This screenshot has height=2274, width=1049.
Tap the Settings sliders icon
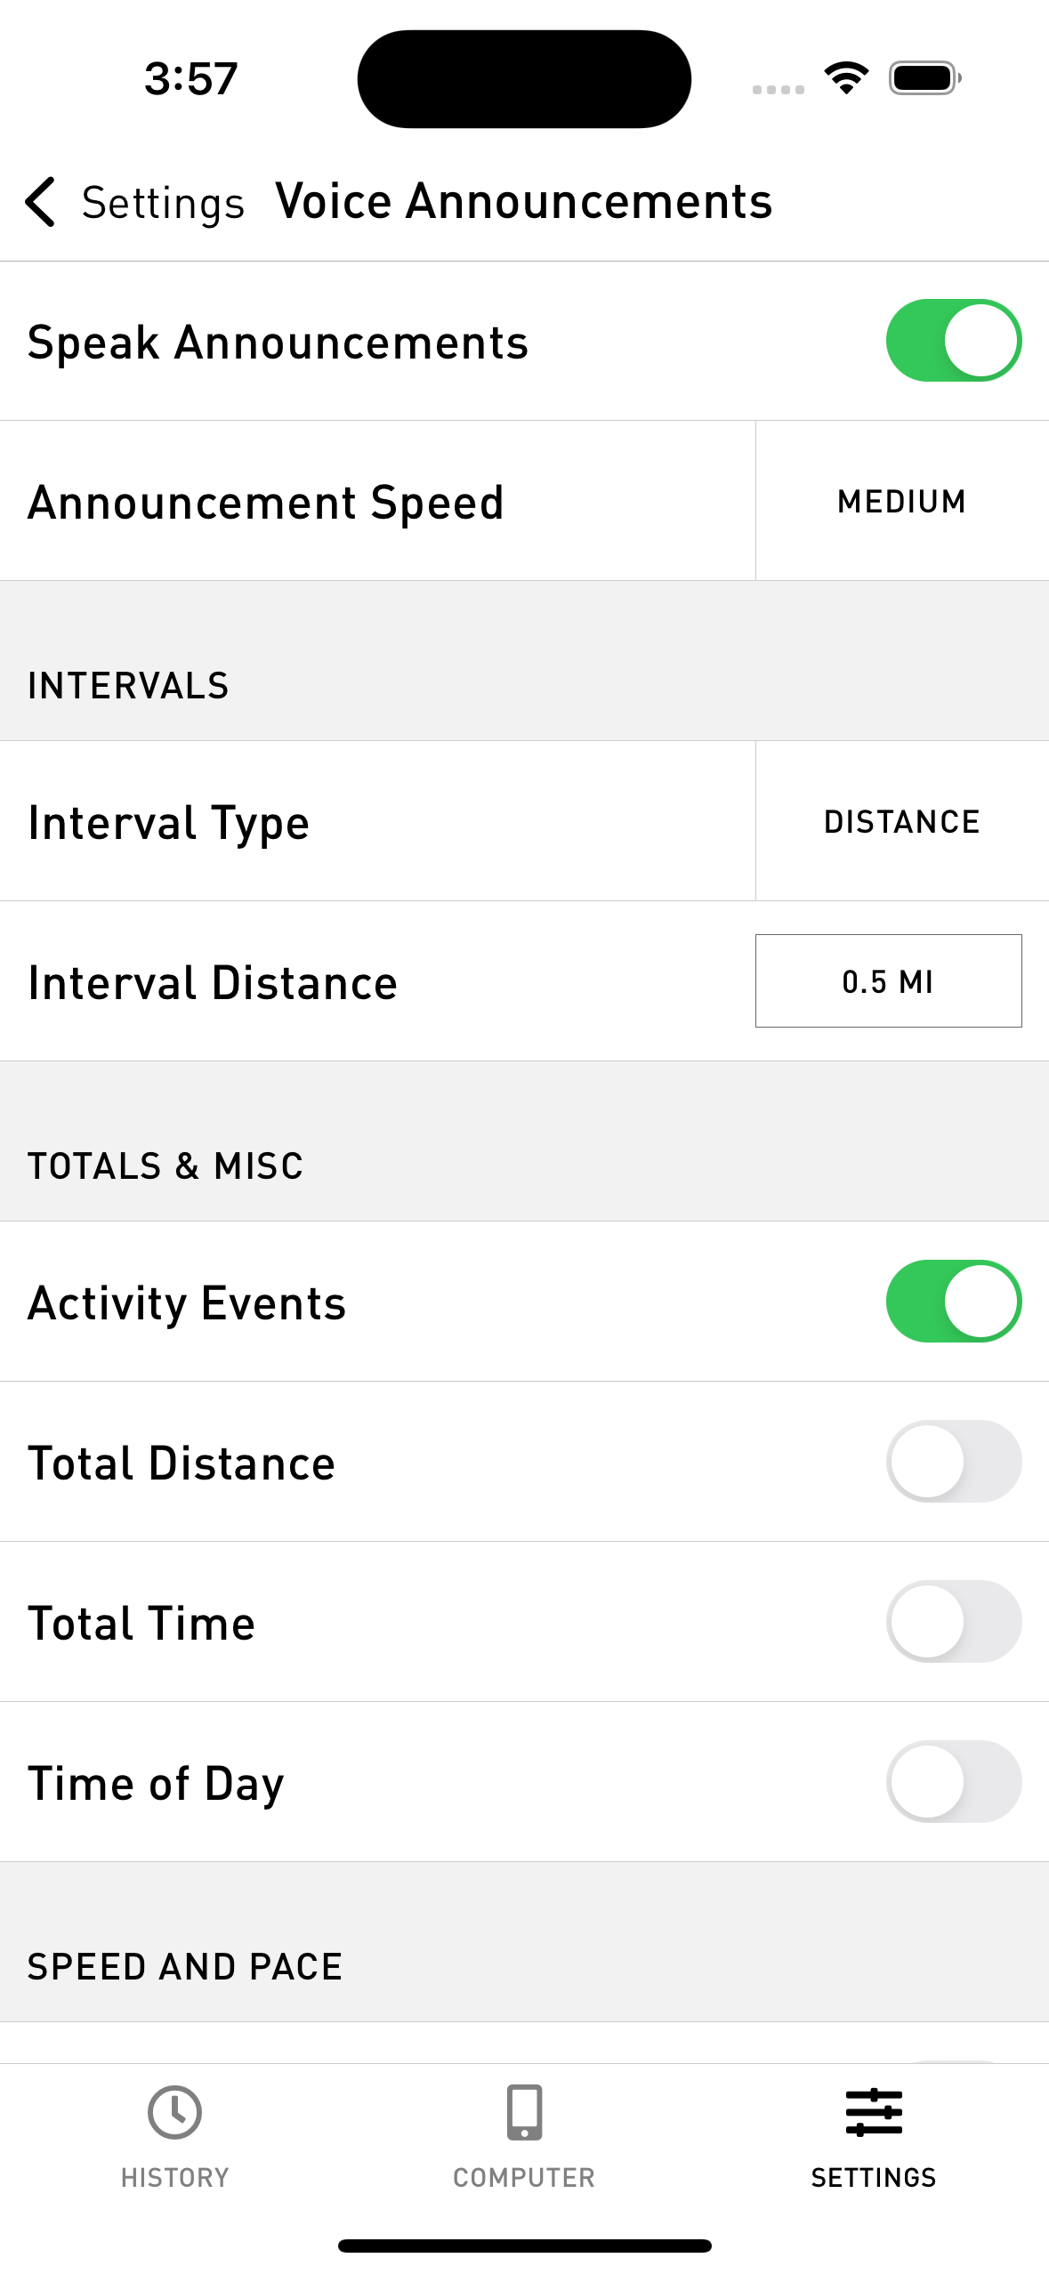pos(874,2111)
